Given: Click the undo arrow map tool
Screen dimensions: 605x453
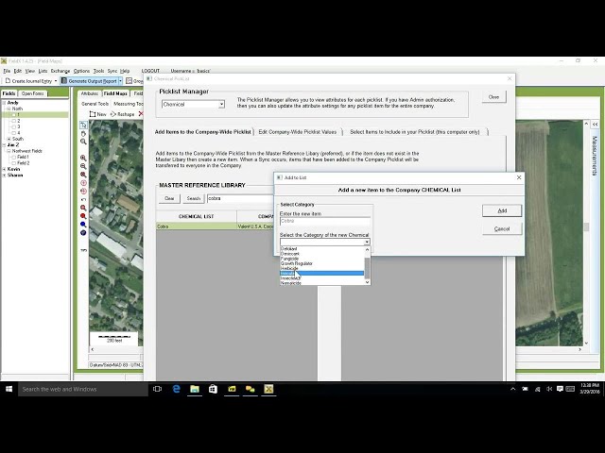Looking at the screenshot, I should [x=83, y=199].
